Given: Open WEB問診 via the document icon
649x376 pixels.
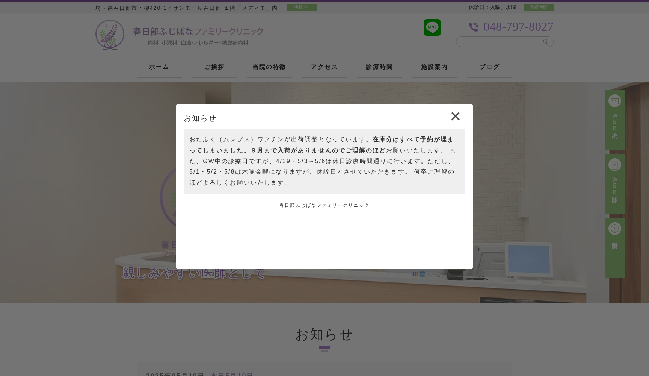Looking at the screenshot, I should click(x=614, y=164).
